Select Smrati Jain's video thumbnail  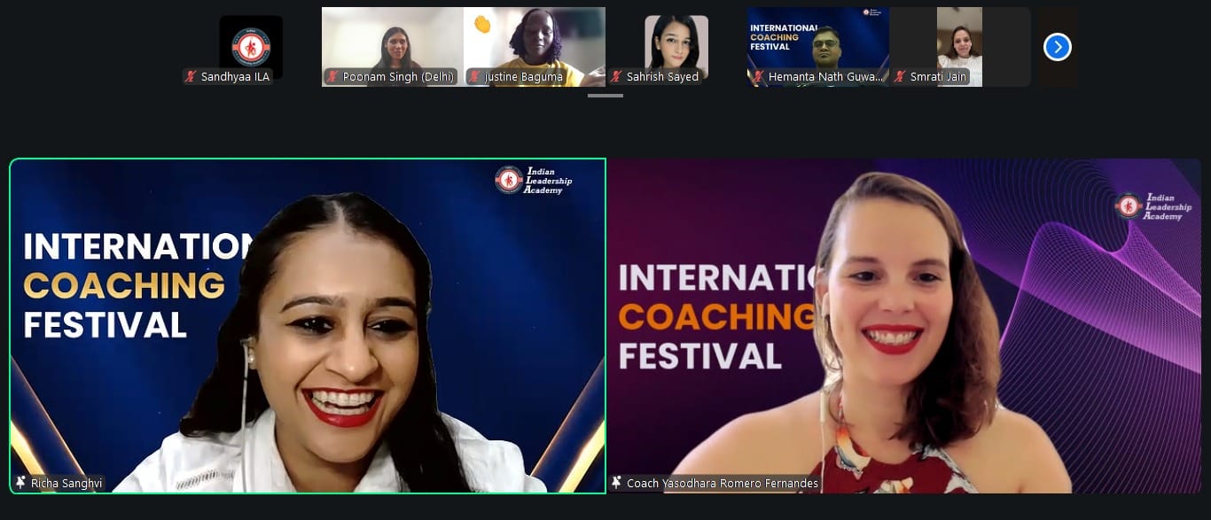(960, 47)
